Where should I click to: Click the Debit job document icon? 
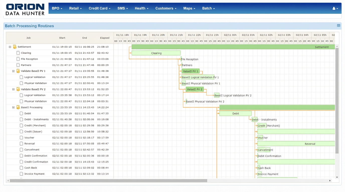[21, 113]
